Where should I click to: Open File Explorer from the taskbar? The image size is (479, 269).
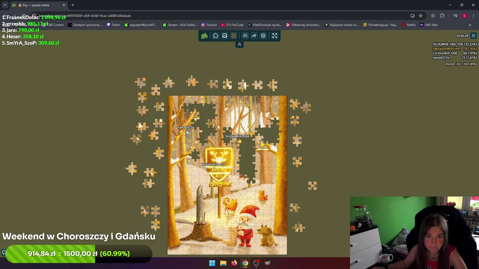(x=223, y=263)
